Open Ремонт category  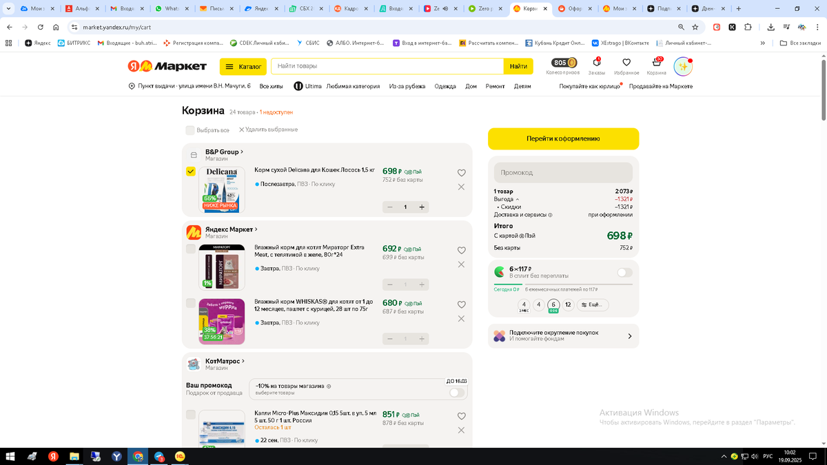tap(495, 86)
